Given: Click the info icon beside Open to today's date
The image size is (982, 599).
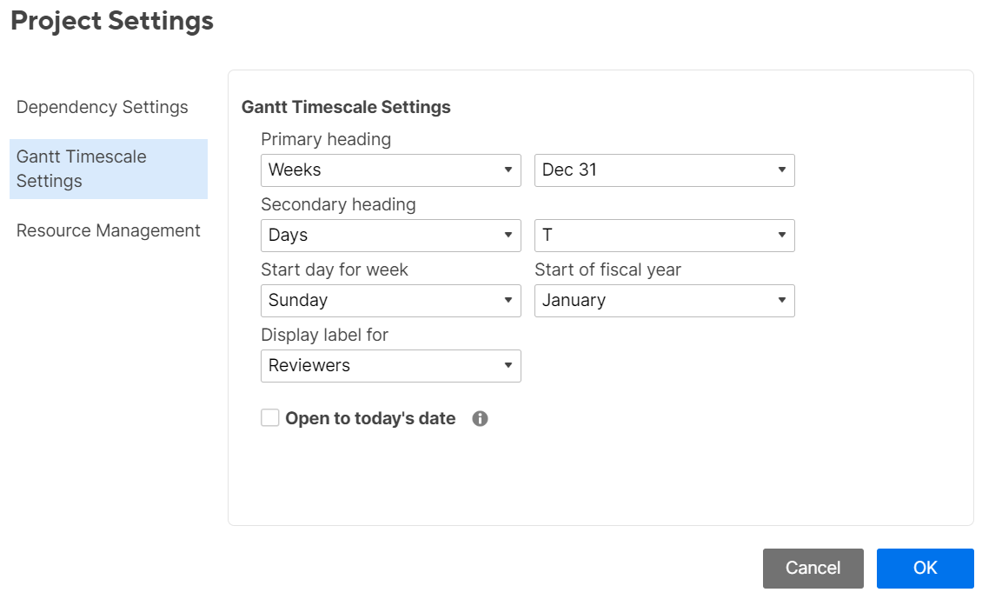Looking at the screenshot, I should [480, 419].
